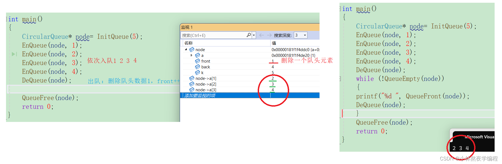Viewport: 502px width, 164px height.
Task: Click the front field cube icon
Action: pos(198,61)
